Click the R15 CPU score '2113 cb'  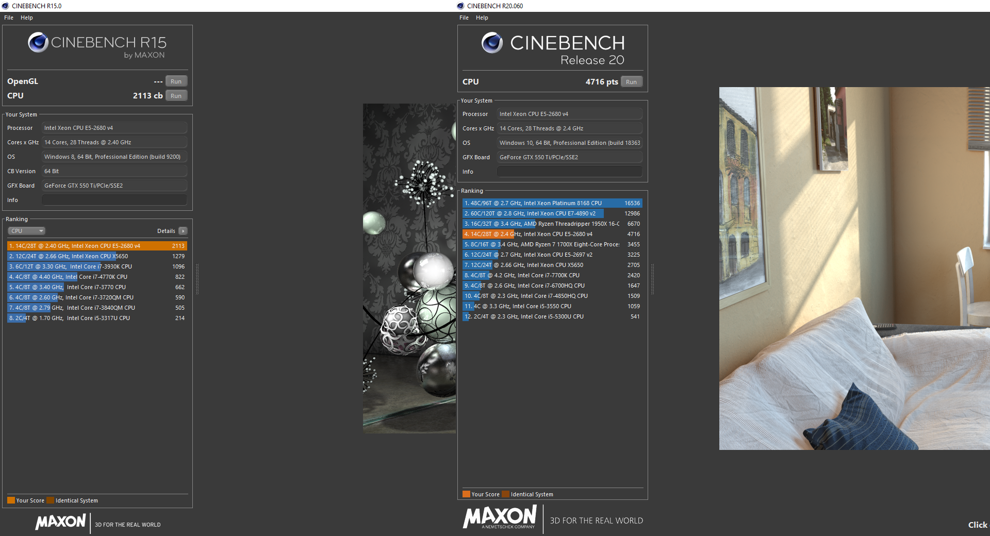147,96
